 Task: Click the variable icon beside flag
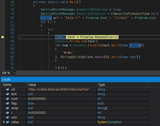coord(8,103)
